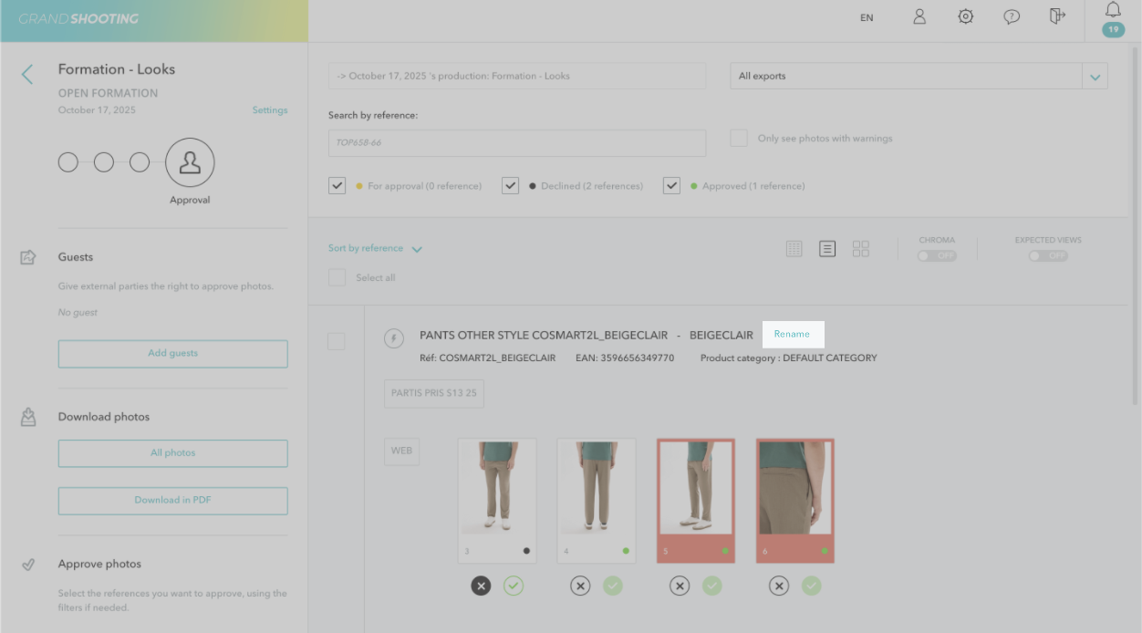
Task: Approve photo 6 with check icon
Action: 812,586
